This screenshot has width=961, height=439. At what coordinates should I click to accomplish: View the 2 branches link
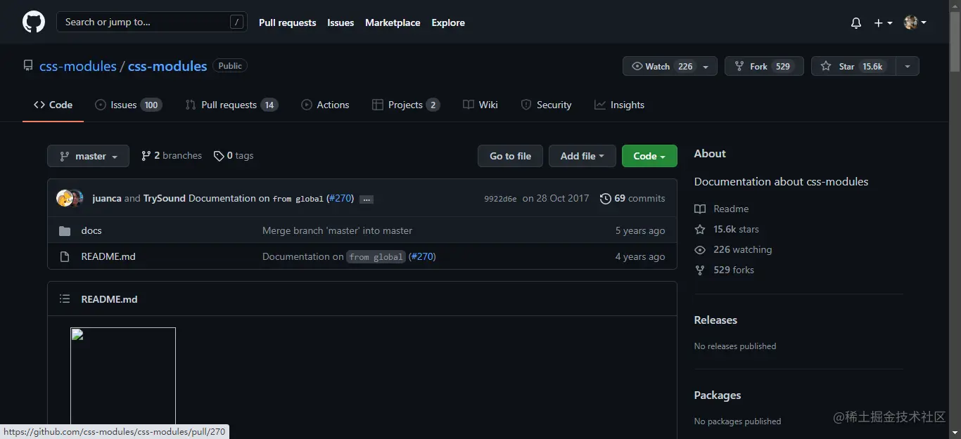172,156
